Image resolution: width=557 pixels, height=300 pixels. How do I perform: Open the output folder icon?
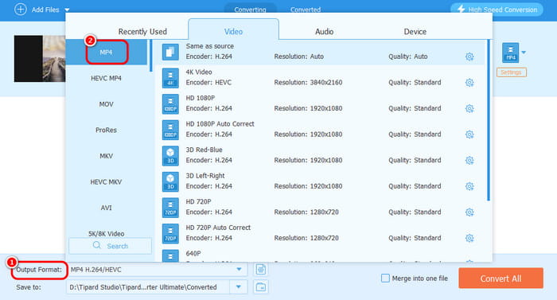coord(261,286)
